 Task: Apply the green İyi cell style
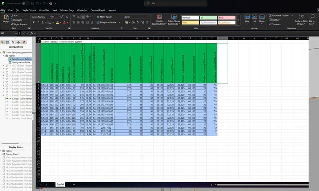point(208,18)
